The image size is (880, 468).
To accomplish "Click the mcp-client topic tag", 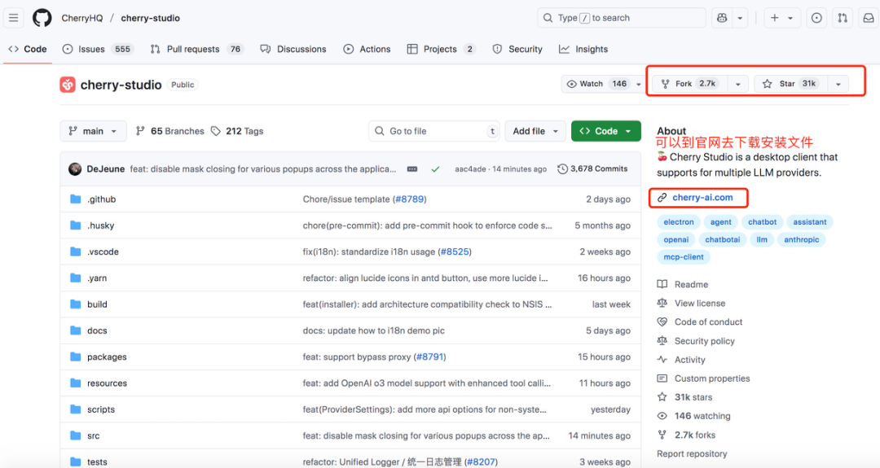I will (x=683, y=256).
